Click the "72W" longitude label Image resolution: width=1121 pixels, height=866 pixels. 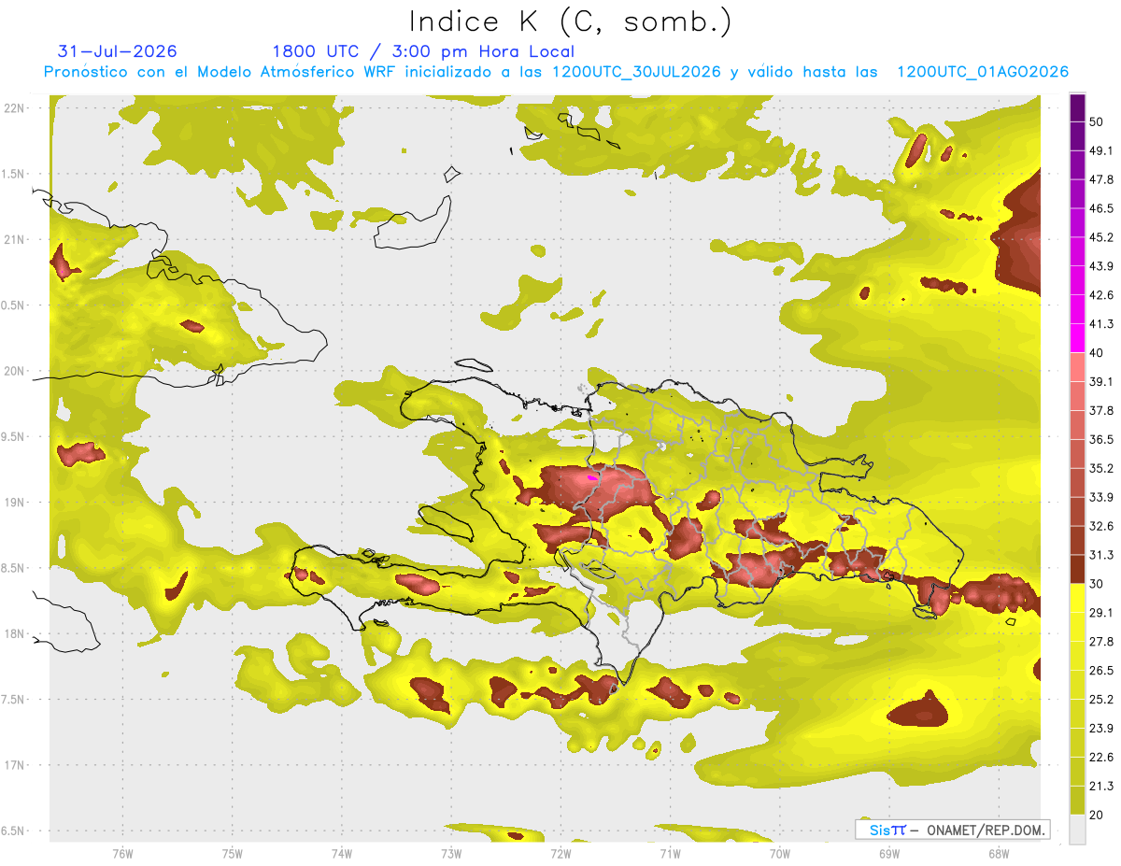(x=560, y=853)
